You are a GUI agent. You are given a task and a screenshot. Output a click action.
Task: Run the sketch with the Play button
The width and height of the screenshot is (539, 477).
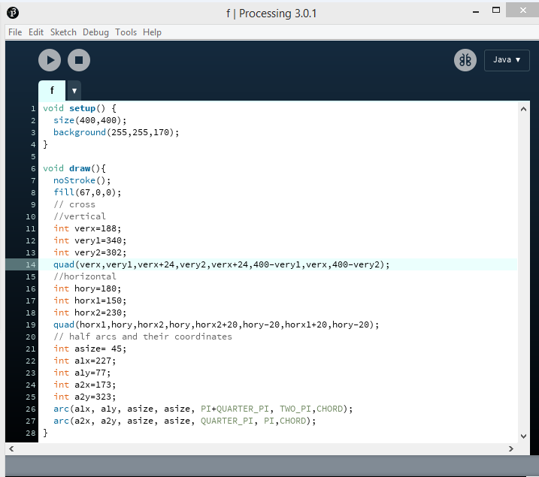(50, 60)
